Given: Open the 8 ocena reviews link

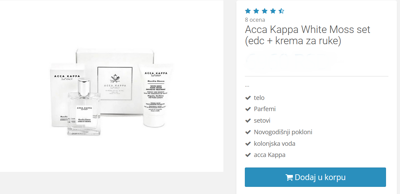Looking at the screenshot, I should tap(255, 20).
